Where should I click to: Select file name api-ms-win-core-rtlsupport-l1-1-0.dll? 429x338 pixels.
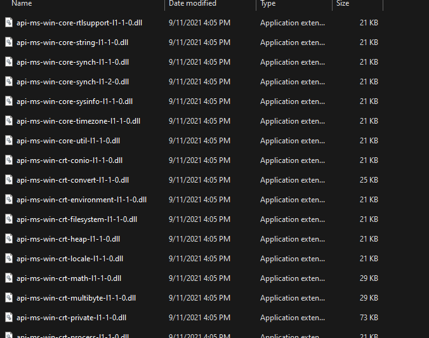click(x=79, y=23)
